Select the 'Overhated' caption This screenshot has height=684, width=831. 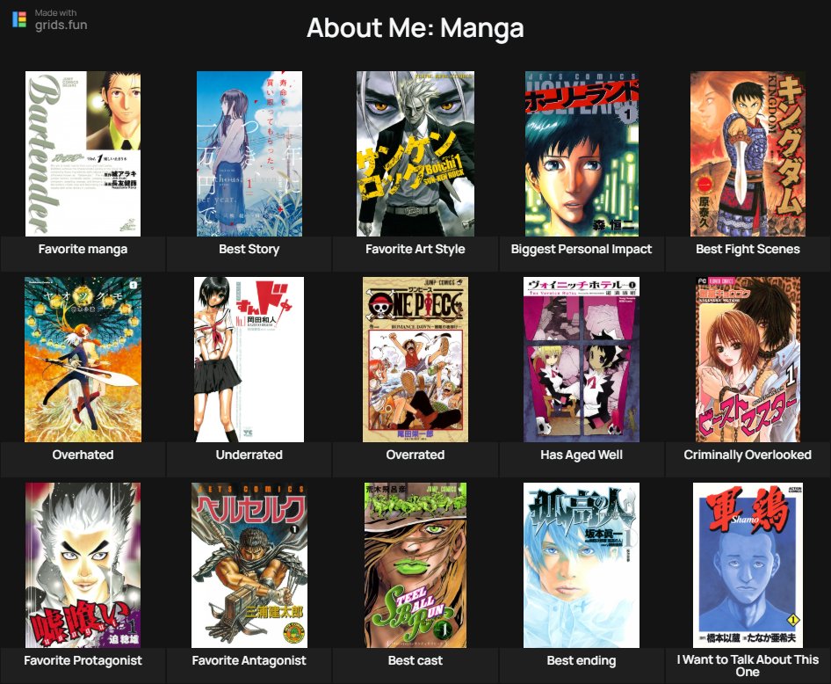[83, 455]
